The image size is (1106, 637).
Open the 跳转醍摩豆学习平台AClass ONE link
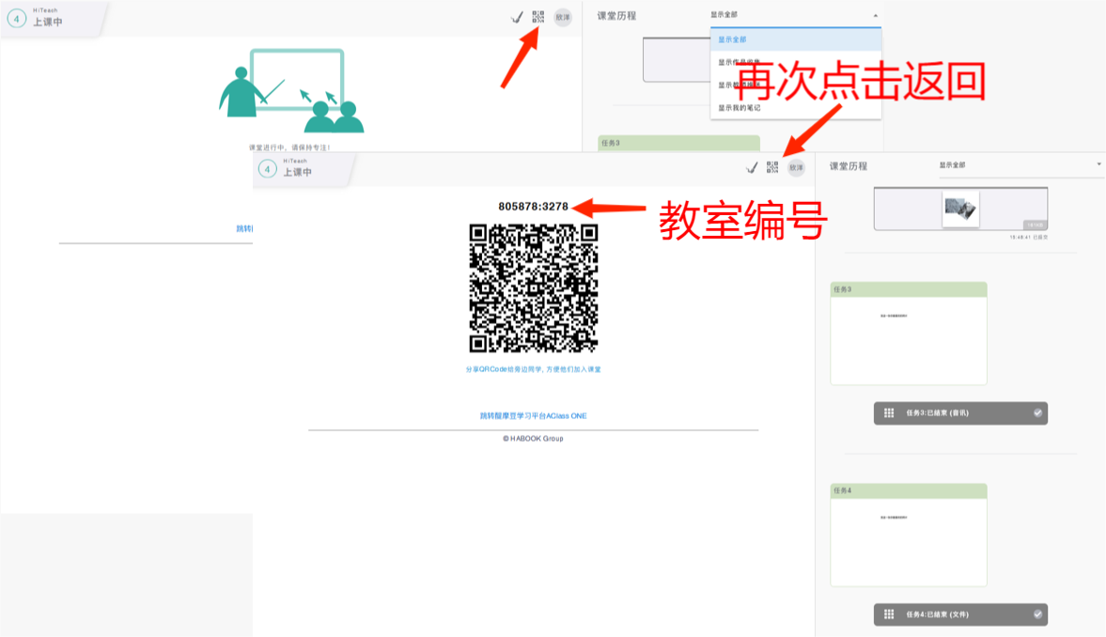(533, 415)
